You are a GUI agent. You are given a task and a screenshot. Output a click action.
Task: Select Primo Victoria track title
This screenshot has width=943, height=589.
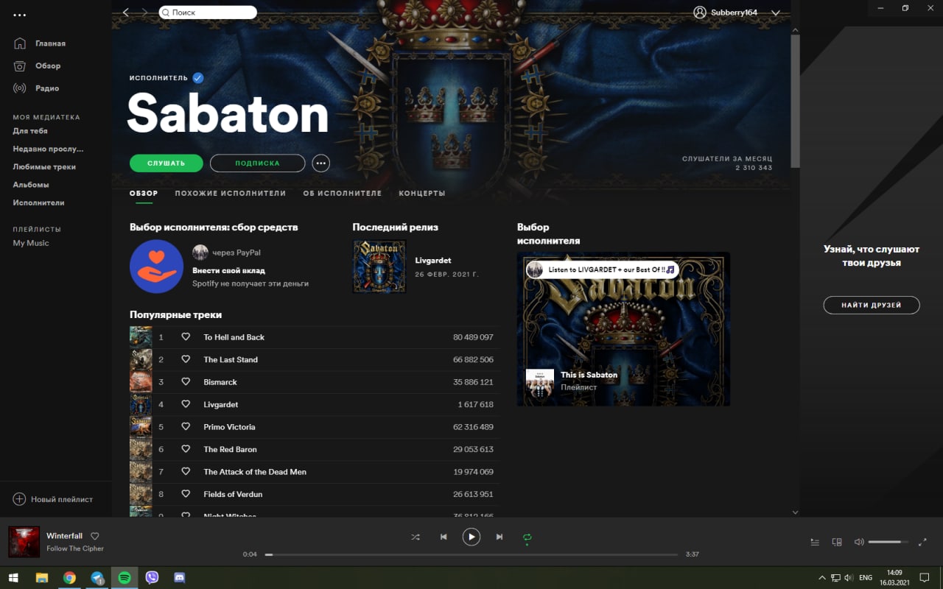point(230,427)
